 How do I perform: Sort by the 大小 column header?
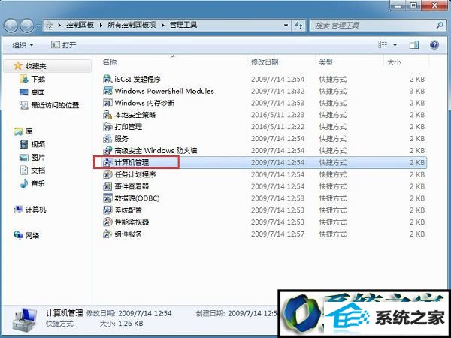point(394,62)
